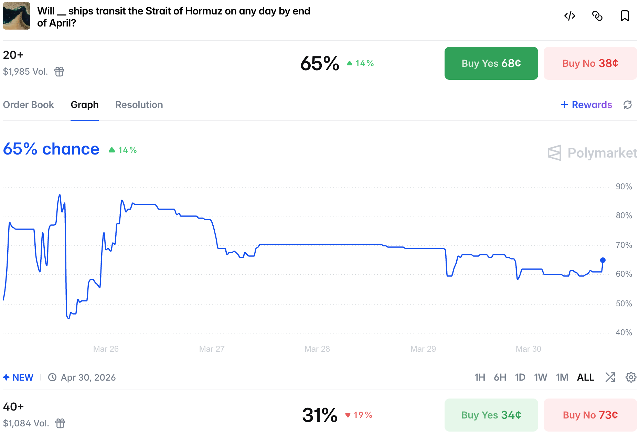
Task: Click the gift icon beside $1,985 Vol.
Action: 59,72
